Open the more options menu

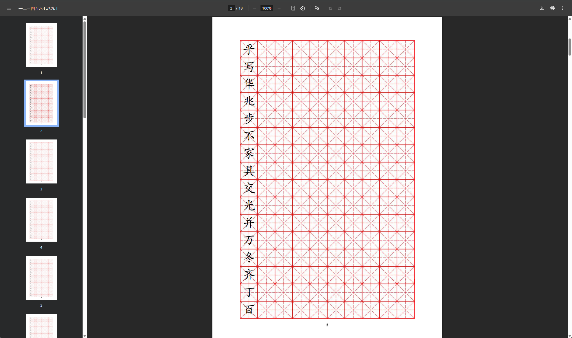coord(563,8)
